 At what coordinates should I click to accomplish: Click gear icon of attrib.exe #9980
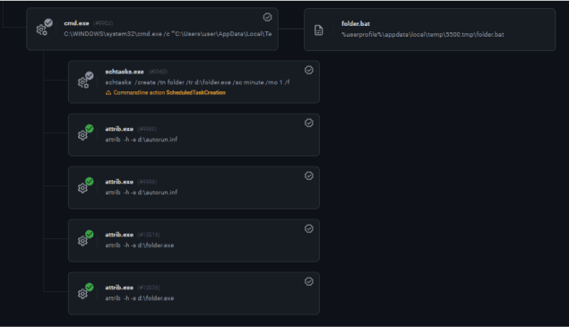coord(83,134)
